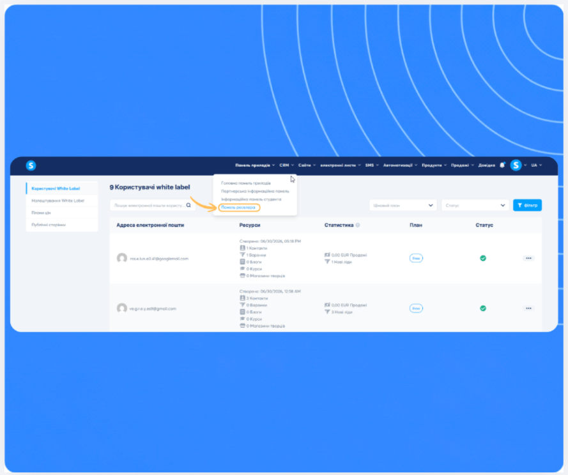Click the Адреса електронної пошти column header

[150, 225]
